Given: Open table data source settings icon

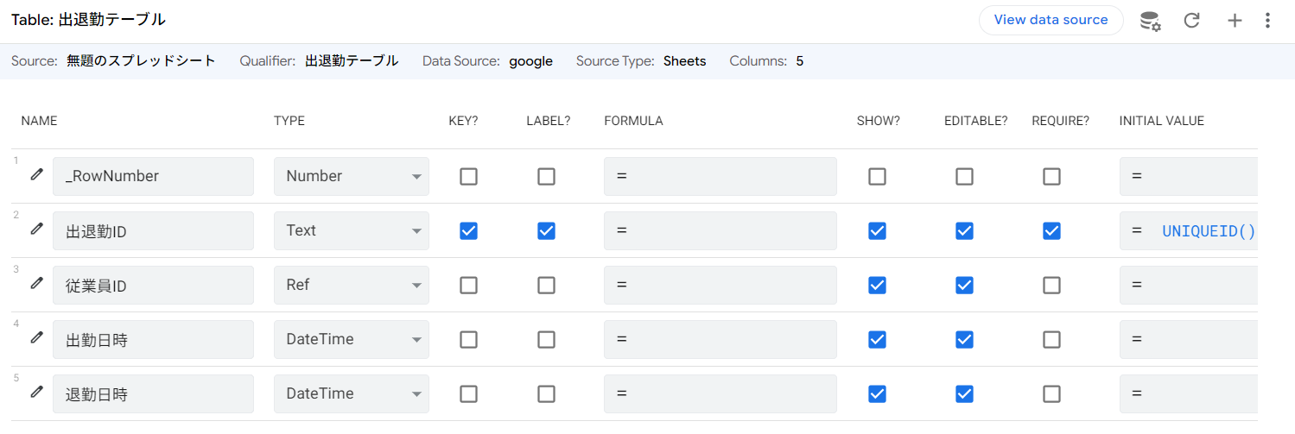Looking at the screenshot, I should [x=1150, y=21].
